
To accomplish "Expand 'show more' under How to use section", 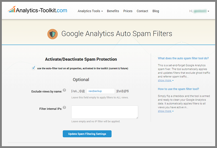I will pyautogui.click(x=165, y=111).
